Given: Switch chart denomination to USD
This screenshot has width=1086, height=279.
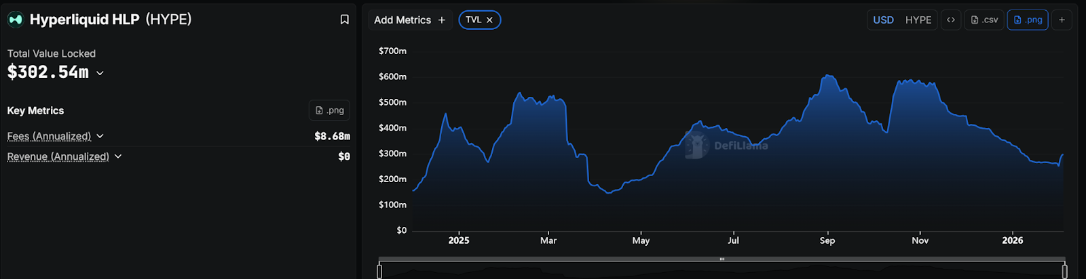Looking at the screenshot, I should pos(883,20).
